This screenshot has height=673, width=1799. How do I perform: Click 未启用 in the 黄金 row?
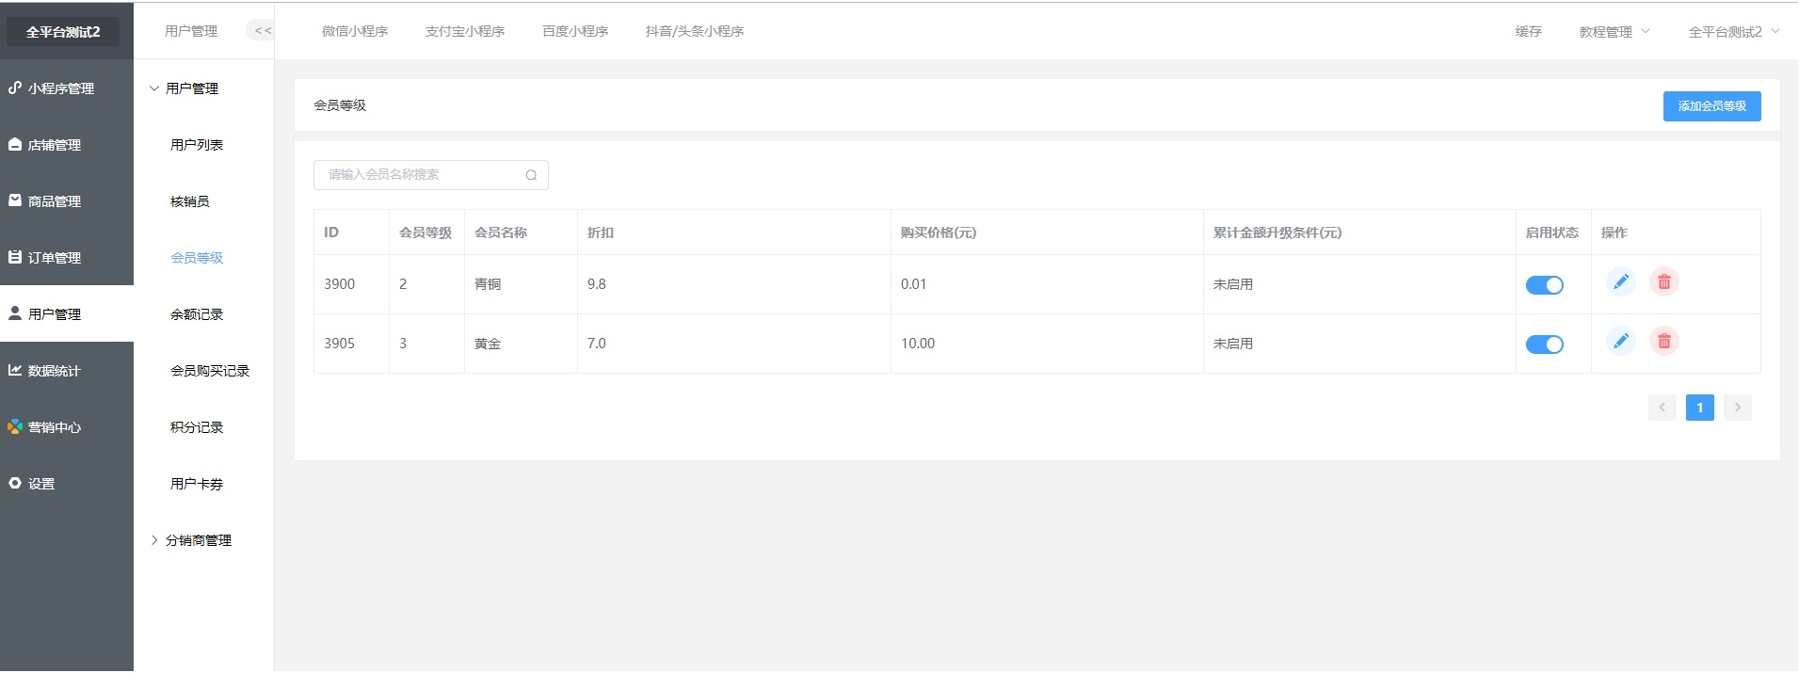[1233, 344]
